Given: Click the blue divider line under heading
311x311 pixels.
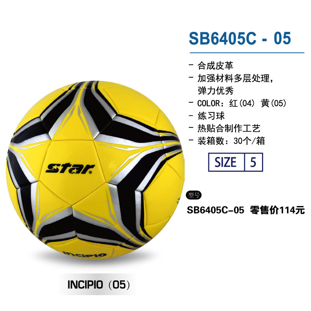Looking at the screenshot, I should point(247,53).
